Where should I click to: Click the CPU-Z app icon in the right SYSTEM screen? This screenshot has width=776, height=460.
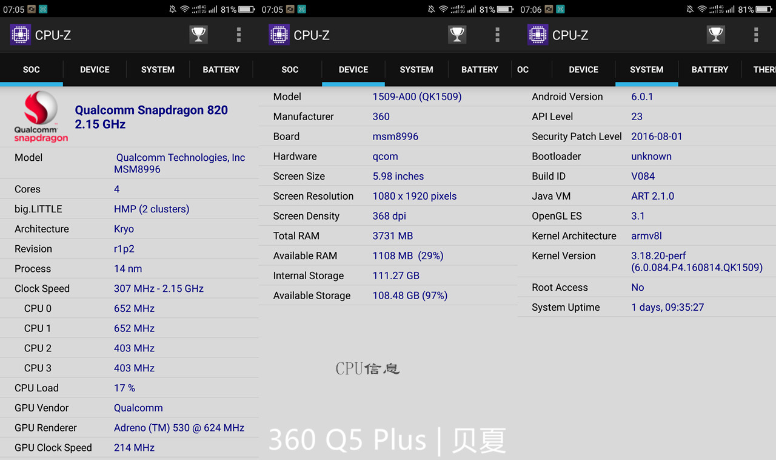(538, 35)
